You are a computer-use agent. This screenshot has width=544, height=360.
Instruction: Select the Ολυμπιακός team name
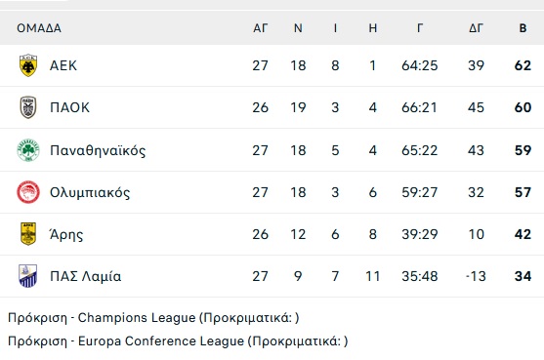[90, 192]
